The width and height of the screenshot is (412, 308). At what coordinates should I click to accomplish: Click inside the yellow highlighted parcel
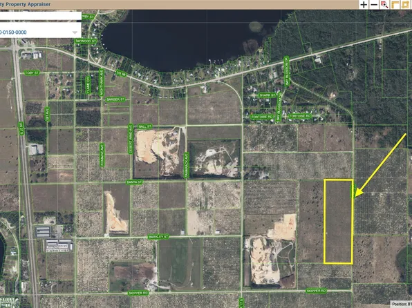coord(338,222)
